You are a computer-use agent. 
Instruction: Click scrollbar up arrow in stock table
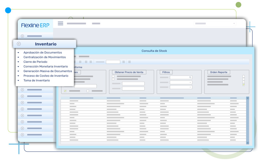pos(248,98)
